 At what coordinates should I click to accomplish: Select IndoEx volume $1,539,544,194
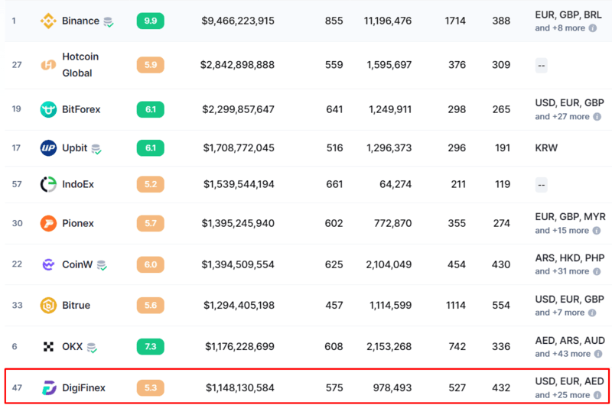(239, 184)
